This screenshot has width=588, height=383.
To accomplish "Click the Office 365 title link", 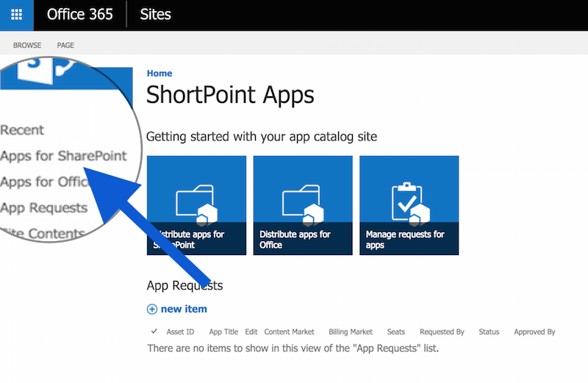I will pyautogui.click(x=79, y=15).
